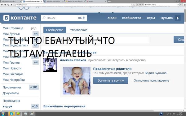Click the +1 badge next to Мои Видеозаписи

pyautogui.click(x=36, y=45)
